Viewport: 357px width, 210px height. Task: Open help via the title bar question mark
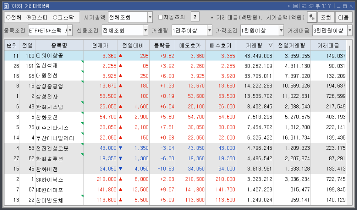(x=329, y=6)
